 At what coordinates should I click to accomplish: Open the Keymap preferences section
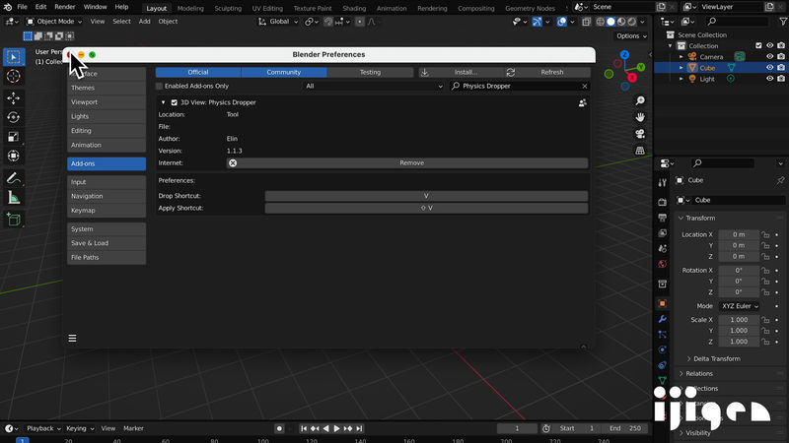coord(107,211)
